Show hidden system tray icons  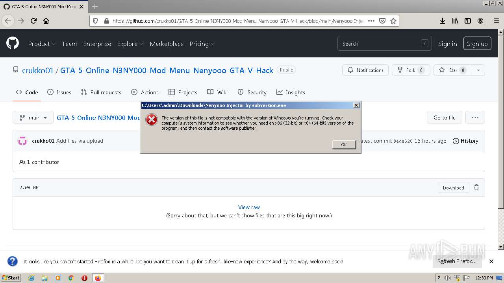(x=439, y=278)
